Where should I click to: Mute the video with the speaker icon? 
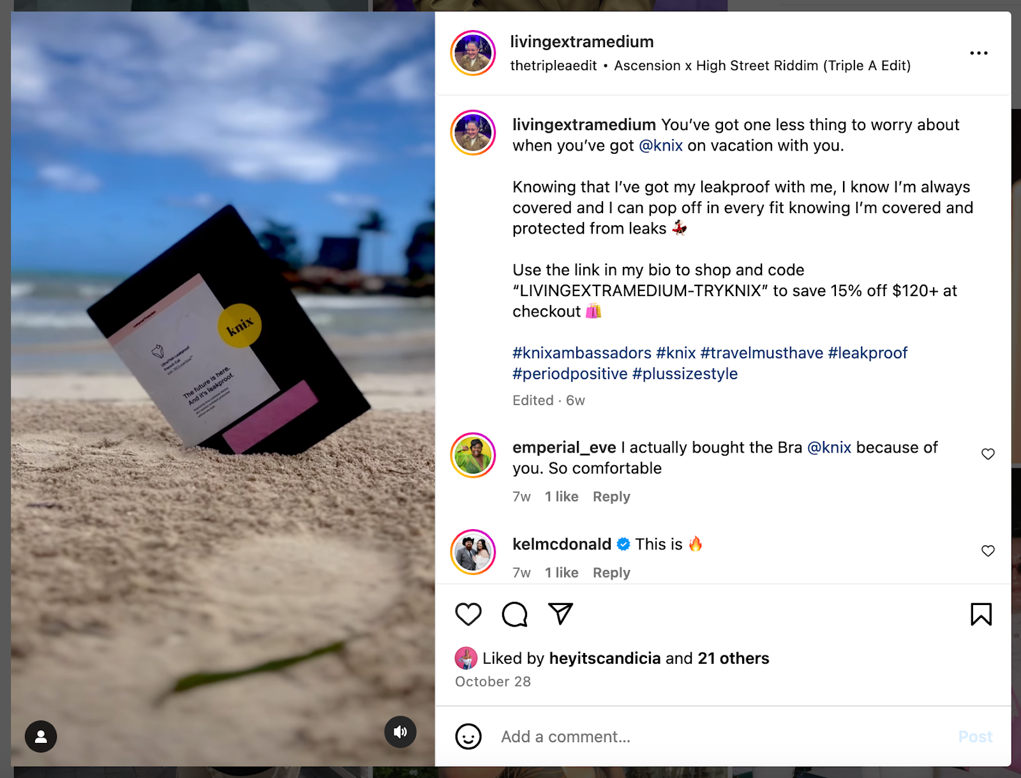coord(400,731)
